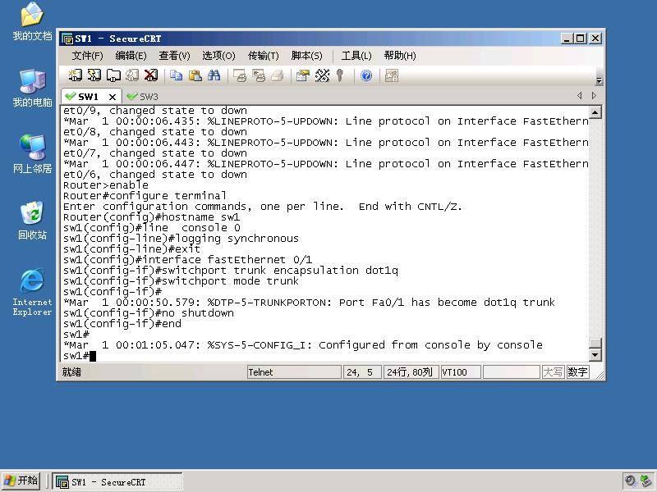Click the Connect in Tab icon

tap(113, 75)
